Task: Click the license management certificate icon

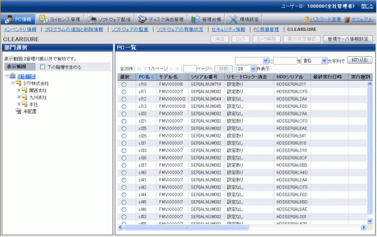Action: 43,19
